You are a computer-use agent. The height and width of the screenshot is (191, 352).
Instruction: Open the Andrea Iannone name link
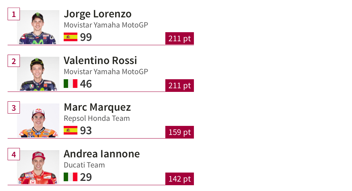(102, 154)
